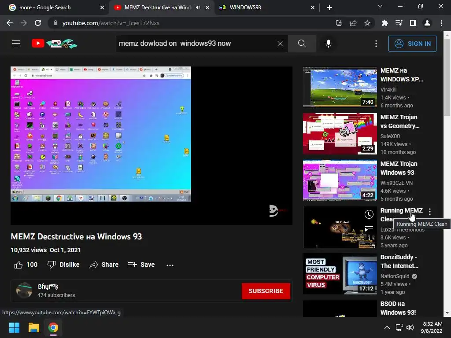Open BSOD на Windows 93 video title
The height and width of the screenshot is (338, 451).
tap(398, 308)
